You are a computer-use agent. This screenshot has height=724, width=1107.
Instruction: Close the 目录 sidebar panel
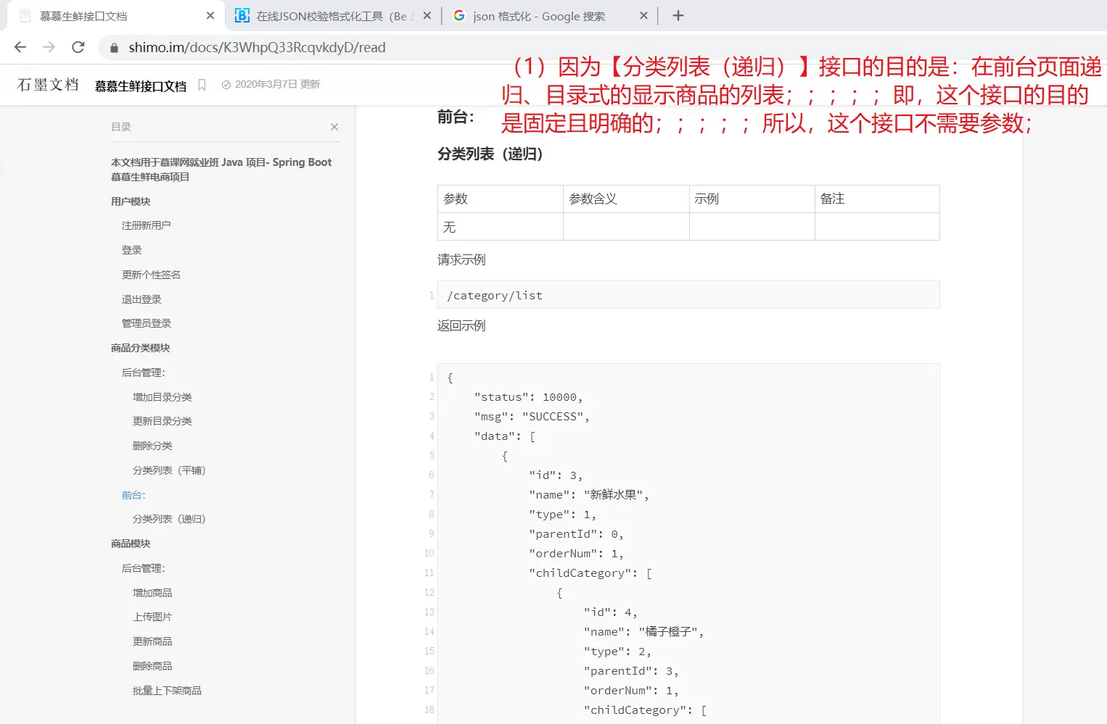pos(334,127)
